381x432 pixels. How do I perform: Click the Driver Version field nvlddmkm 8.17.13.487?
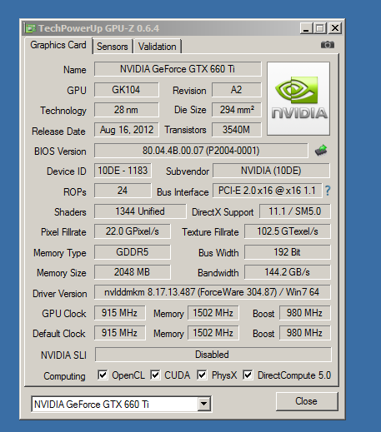coord(213,292)
